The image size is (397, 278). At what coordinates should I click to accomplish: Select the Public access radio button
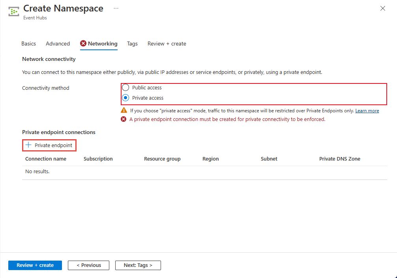[x=125, y=87]
